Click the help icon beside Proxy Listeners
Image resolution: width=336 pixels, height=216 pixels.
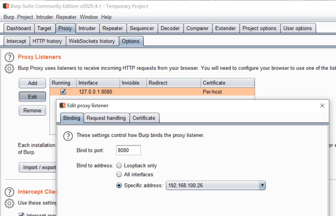9,57
